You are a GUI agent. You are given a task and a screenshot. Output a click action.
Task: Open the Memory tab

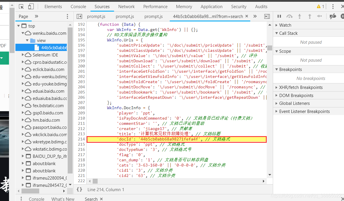pyautogui.click(x=184, y=7)
